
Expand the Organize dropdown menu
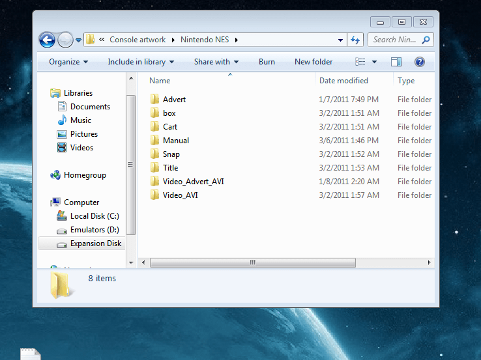point(68,62)
